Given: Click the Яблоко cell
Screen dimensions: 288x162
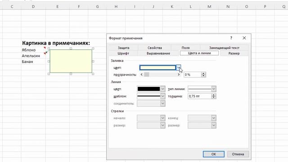Looking at the screenshot, I should pyautogui.click(x=29, y=50).
